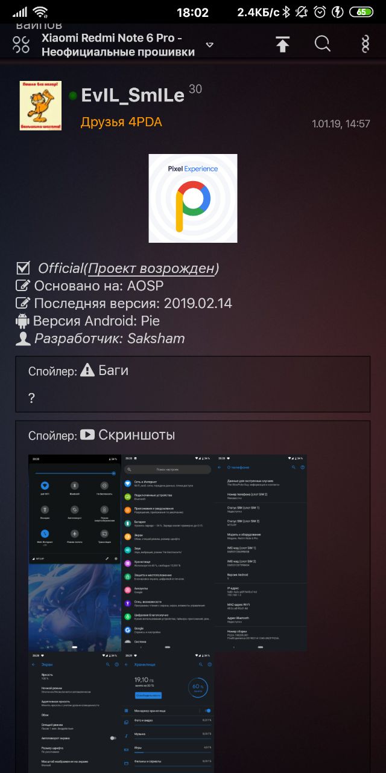Open the quick settings panel screenshot

[75, 553]
